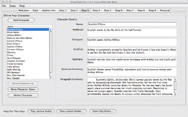Switch to the Author Info tab
Image resolution: width=188 pixels, height=117 pixels.
coord(49,10)
